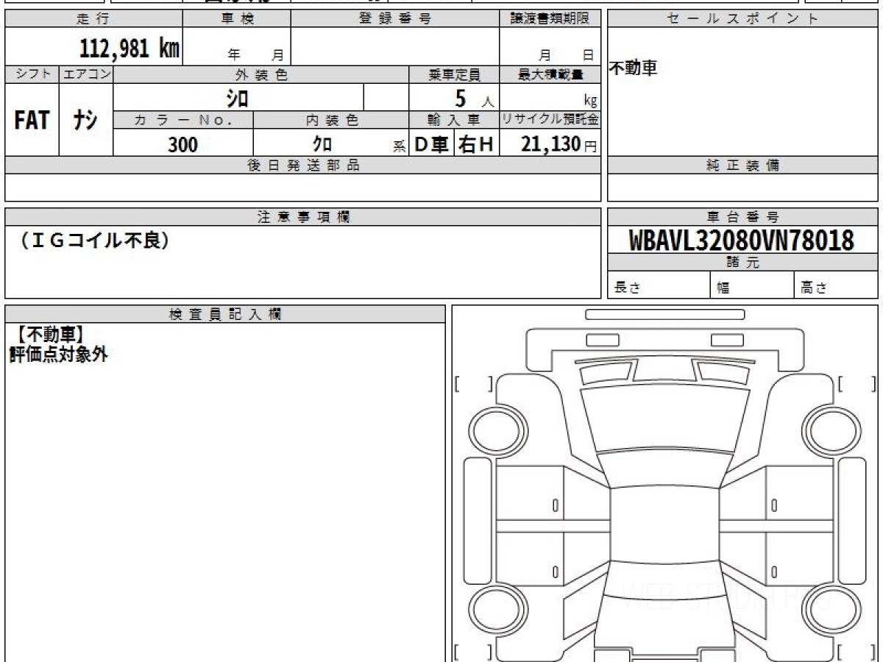Select the 輸入車 header
Screen dimensions: 883x662
click(454, 120)
